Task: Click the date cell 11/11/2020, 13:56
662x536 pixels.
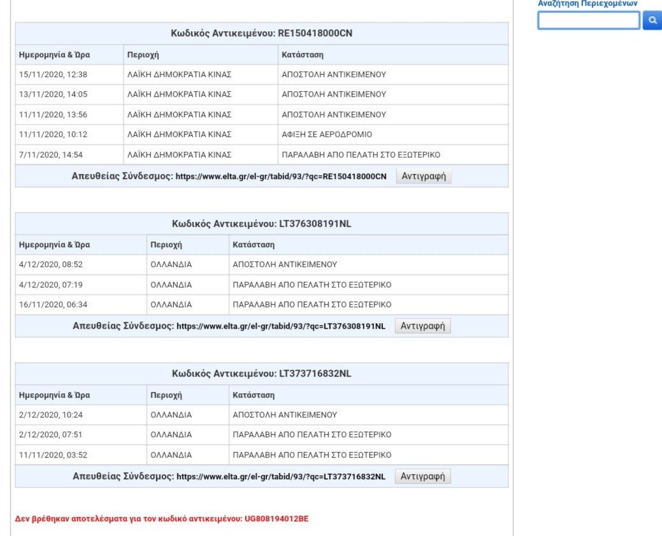Action: click(69, 115)
